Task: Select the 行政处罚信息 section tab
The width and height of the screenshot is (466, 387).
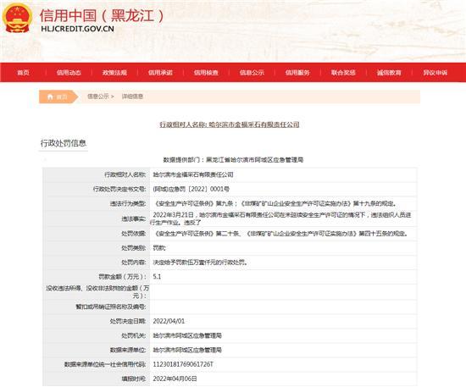Action: pyautogui.click(x=64, y=143)
